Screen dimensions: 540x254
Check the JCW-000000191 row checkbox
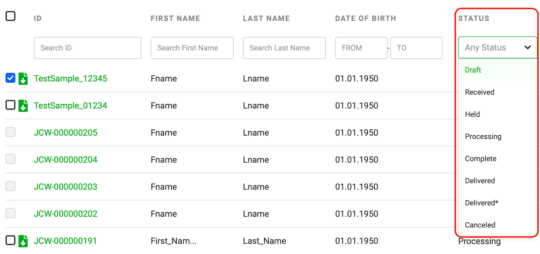coord(10,240)
